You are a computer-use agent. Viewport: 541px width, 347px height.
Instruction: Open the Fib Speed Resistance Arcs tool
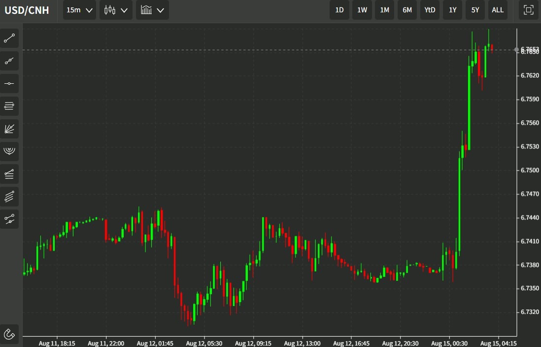[9, 151]
